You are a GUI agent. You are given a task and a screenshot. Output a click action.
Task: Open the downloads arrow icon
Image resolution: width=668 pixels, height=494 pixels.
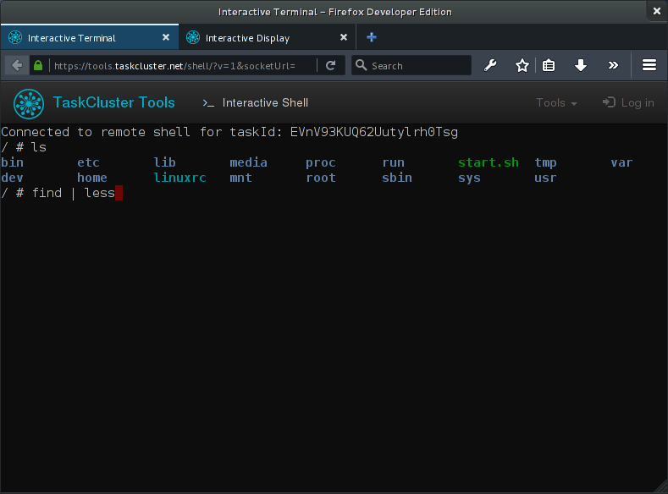[581, 65]
